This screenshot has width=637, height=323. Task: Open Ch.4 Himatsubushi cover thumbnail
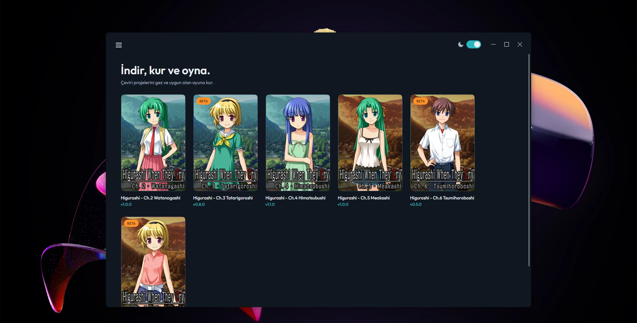[298, 143]
